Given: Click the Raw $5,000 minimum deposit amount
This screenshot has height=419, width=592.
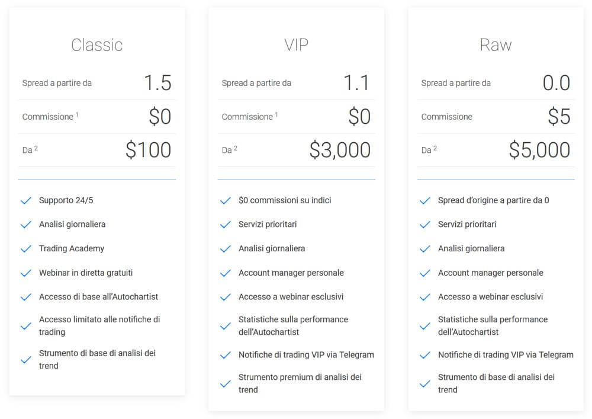Looking at the screenshot, I should click(x=539, y=150).
